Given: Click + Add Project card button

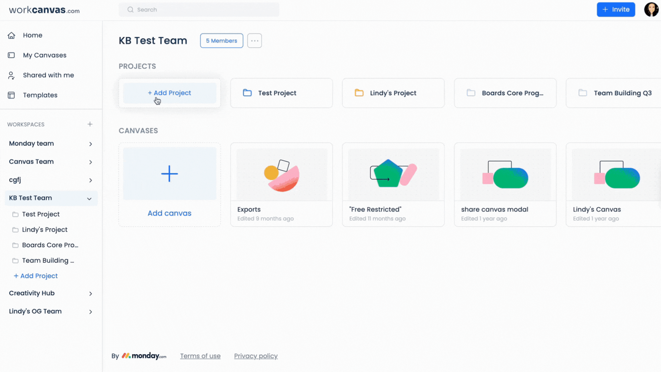Looking at the screenshot, I should point(169,93).
